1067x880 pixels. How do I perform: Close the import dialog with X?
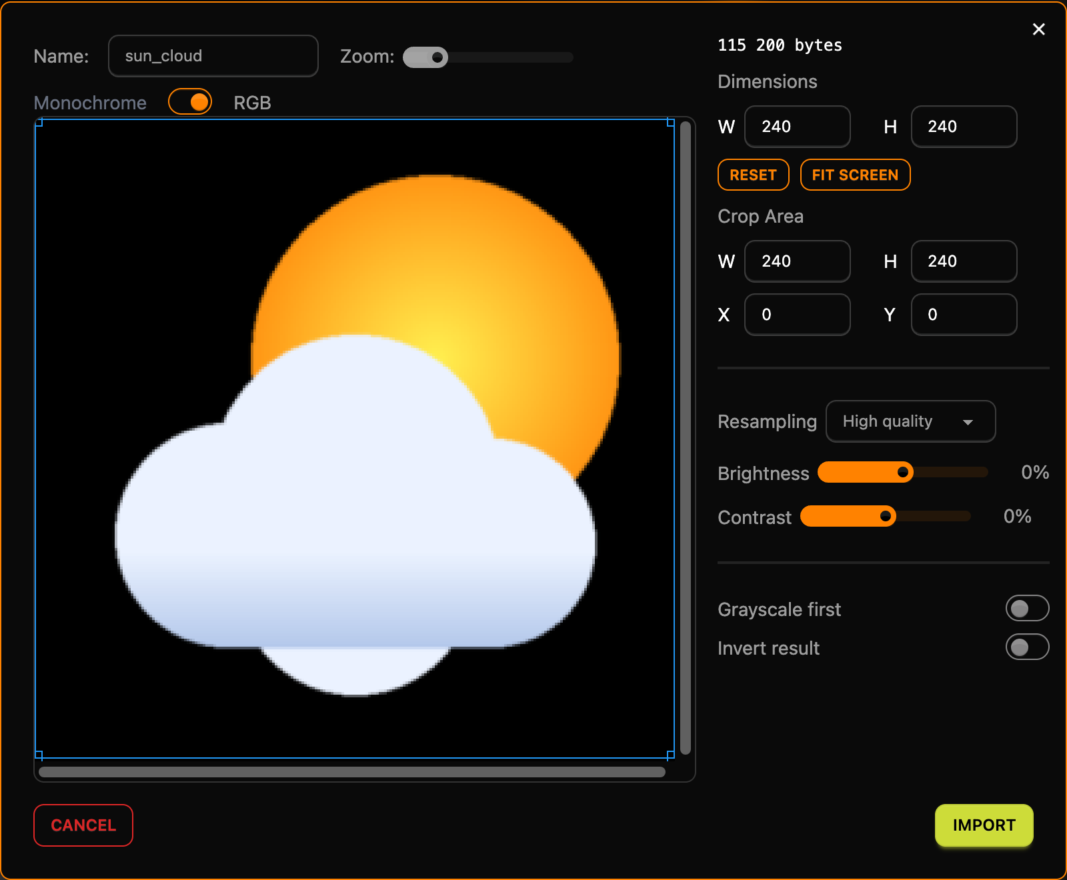[x=1038, y=29]
